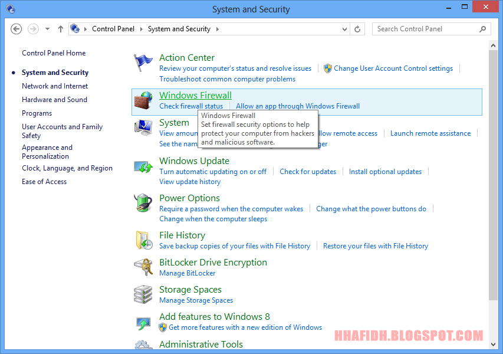Click the navigation back arrow
This screenshot has width=503, height=354.
click(16, 28)
